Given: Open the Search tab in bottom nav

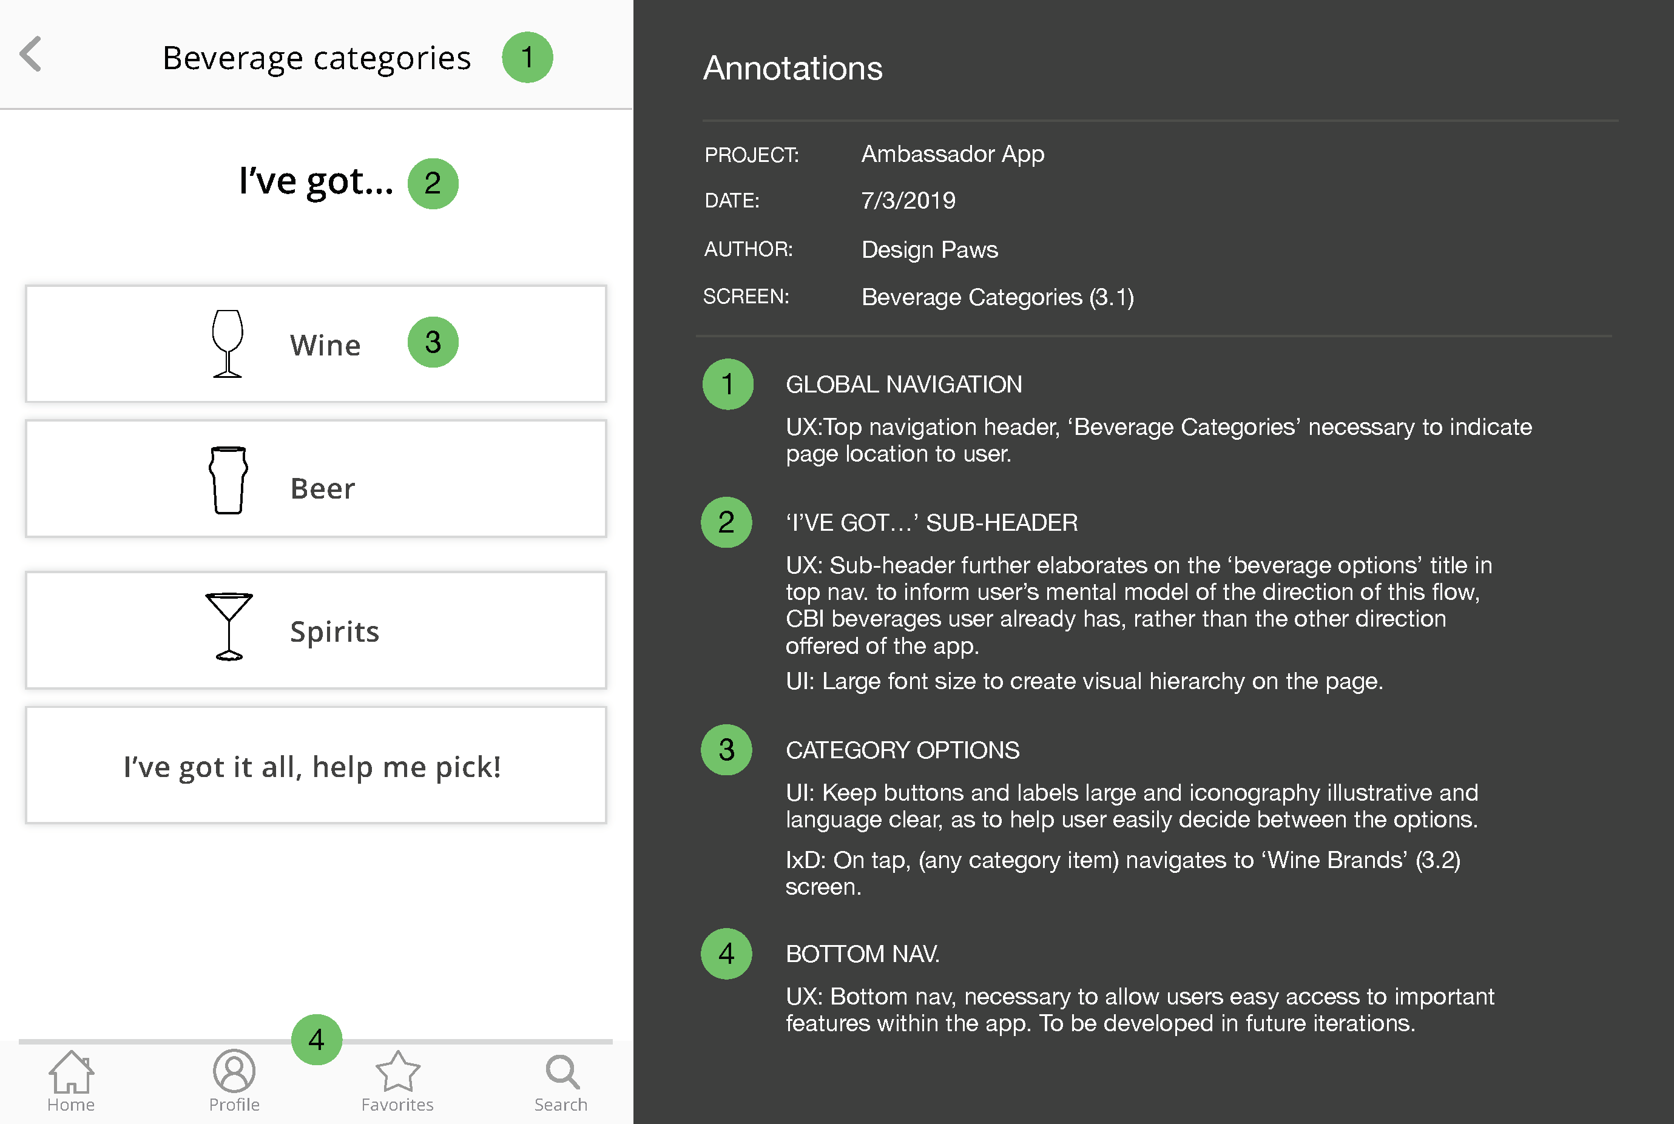Looking at the screenshot, I should click(x=561, y=1081).
